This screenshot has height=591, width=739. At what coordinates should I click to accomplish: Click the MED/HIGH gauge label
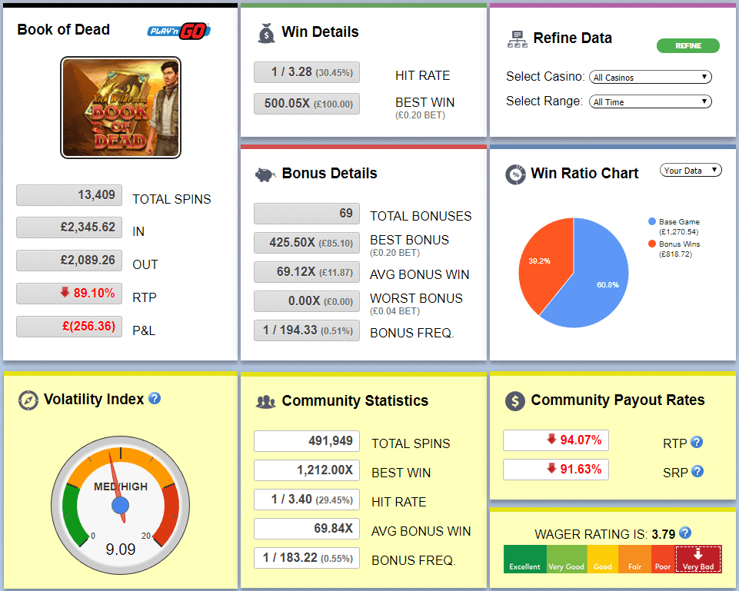[x=121, y=486]
